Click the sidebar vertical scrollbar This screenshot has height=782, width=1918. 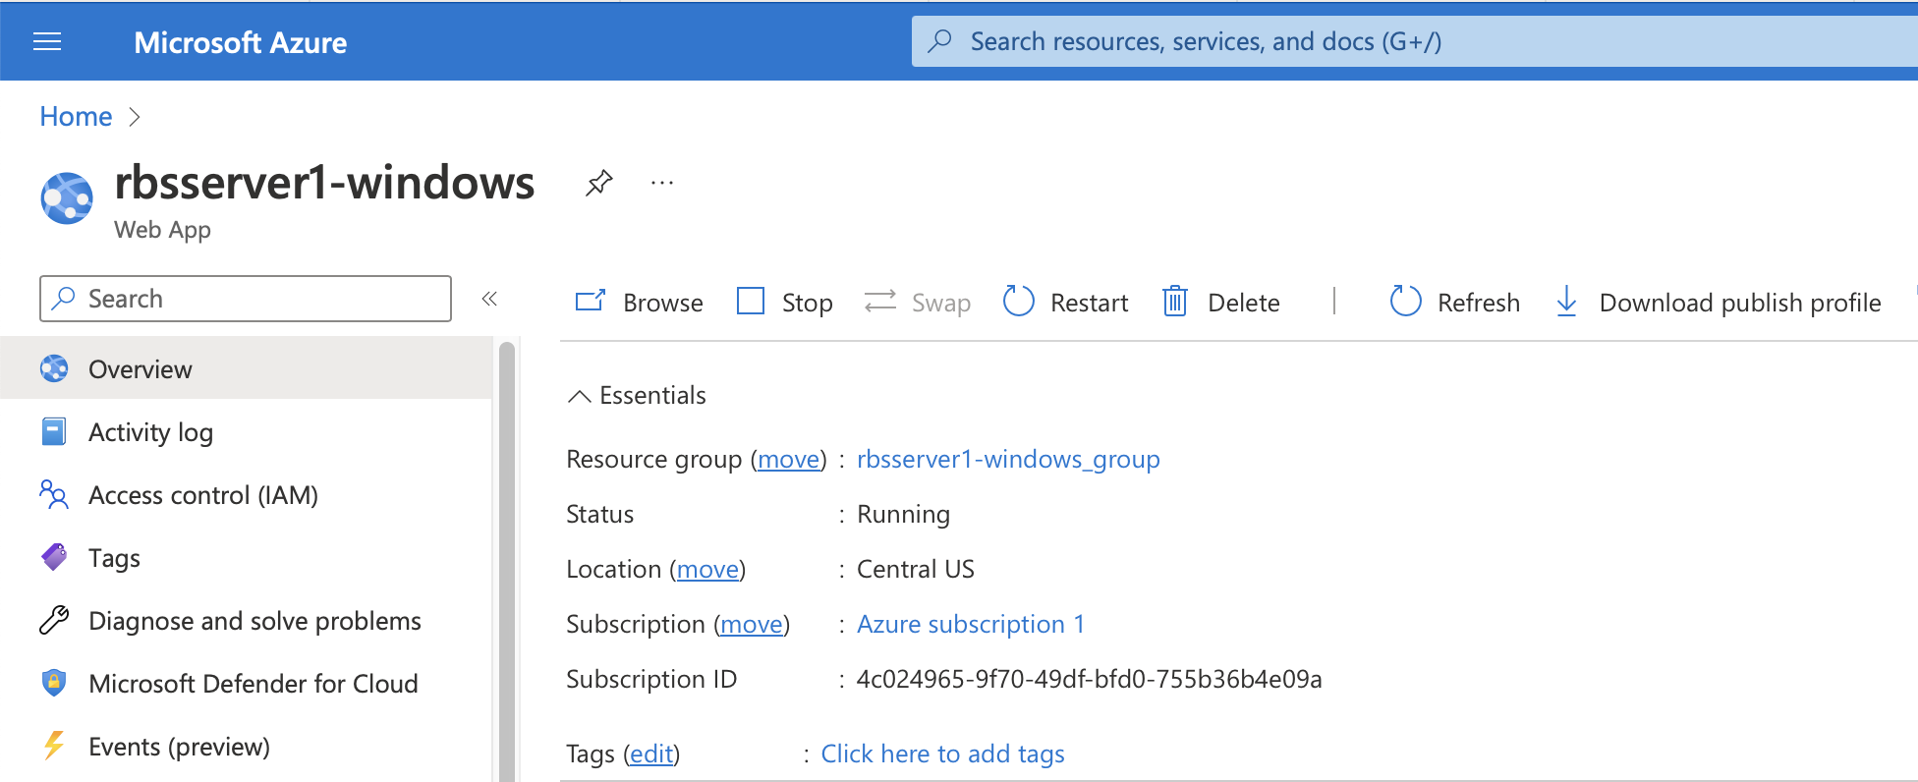point(507,560)
